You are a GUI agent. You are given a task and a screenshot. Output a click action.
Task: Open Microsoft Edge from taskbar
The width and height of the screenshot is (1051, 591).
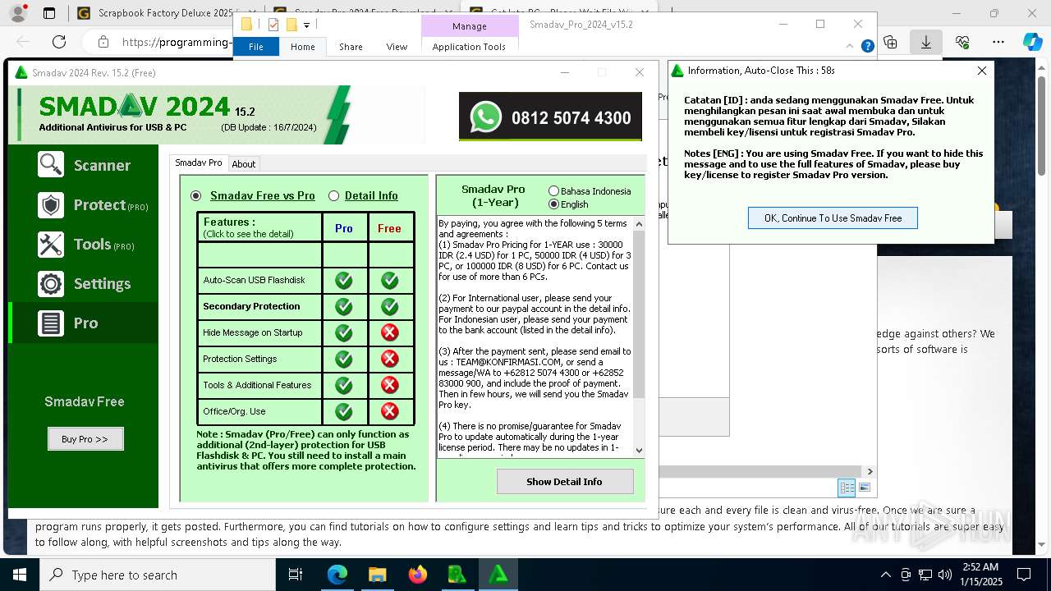tap(337, 575)
